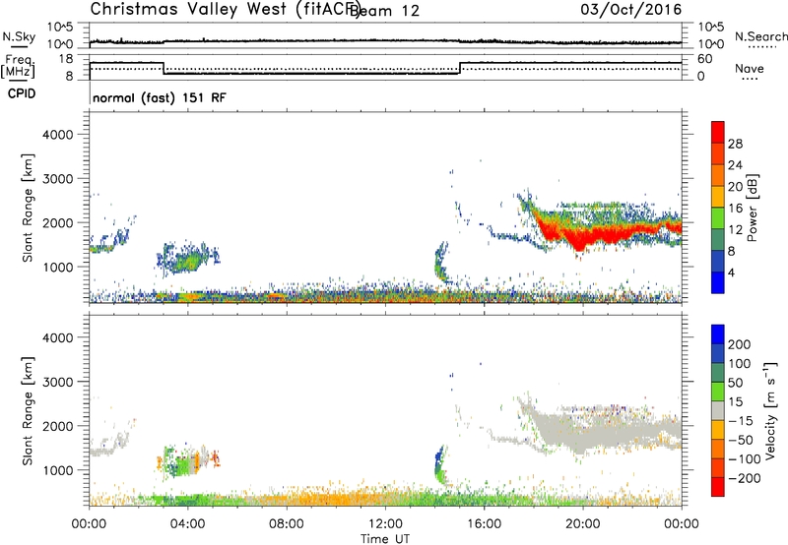Click the Christmas Valley West (fitACF) title

225,10
